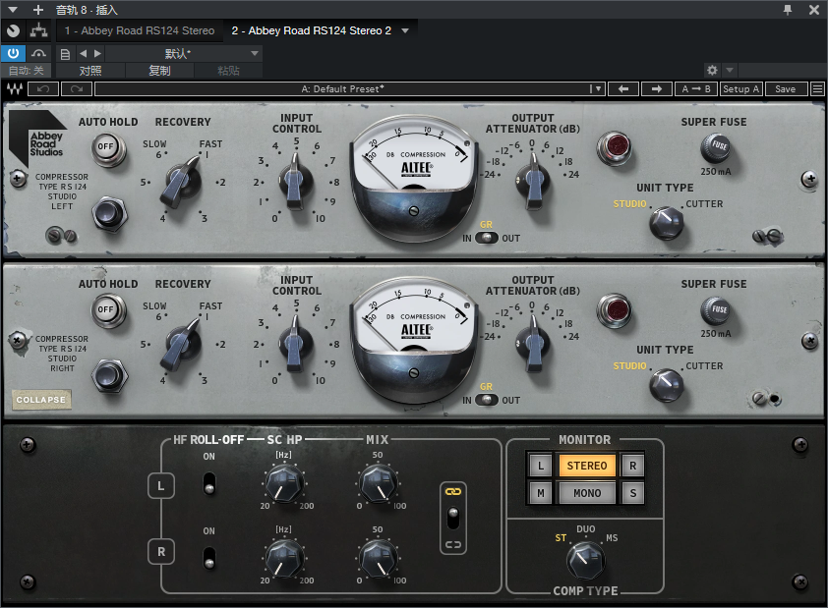828x608 pixels.
Task: Click L channel SC HP knob
Action: click(x=284, y=482)
